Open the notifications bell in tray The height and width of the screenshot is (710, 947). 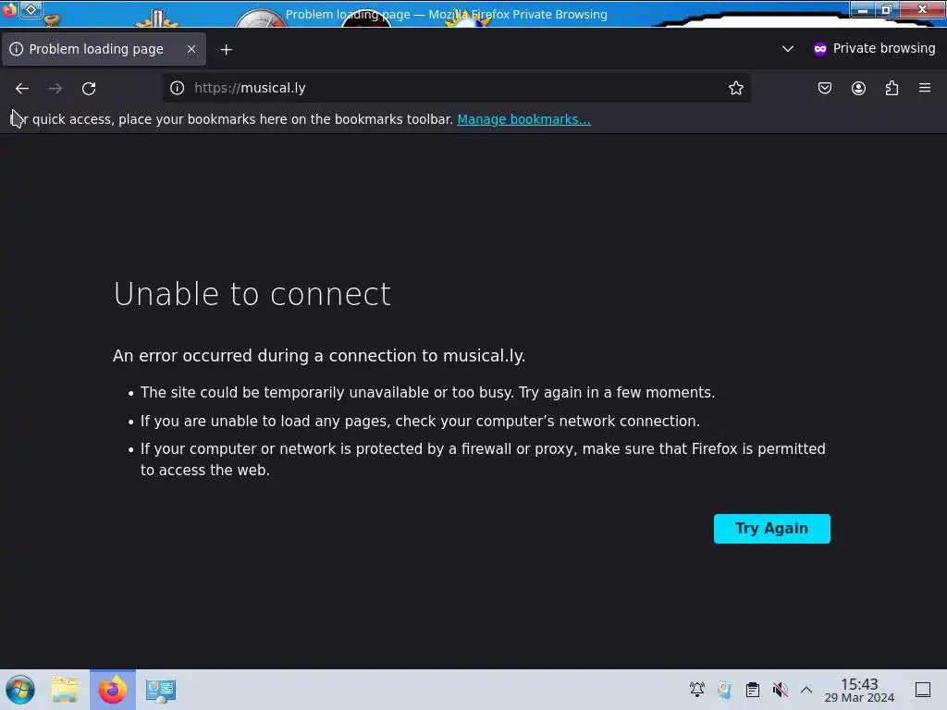coord(697,690)
